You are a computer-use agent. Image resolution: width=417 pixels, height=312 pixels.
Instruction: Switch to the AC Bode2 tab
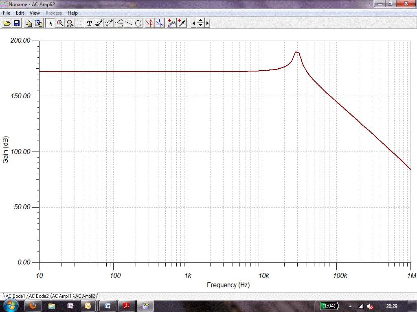pos(39,296)
